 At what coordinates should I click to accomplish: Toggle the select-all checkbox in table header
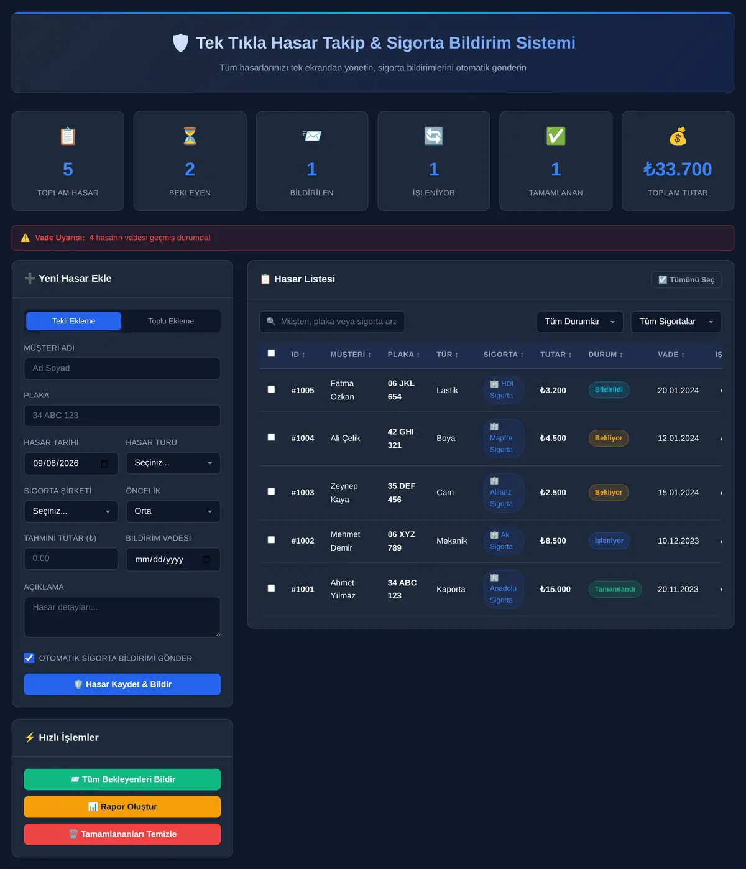(x=271, y=353)
